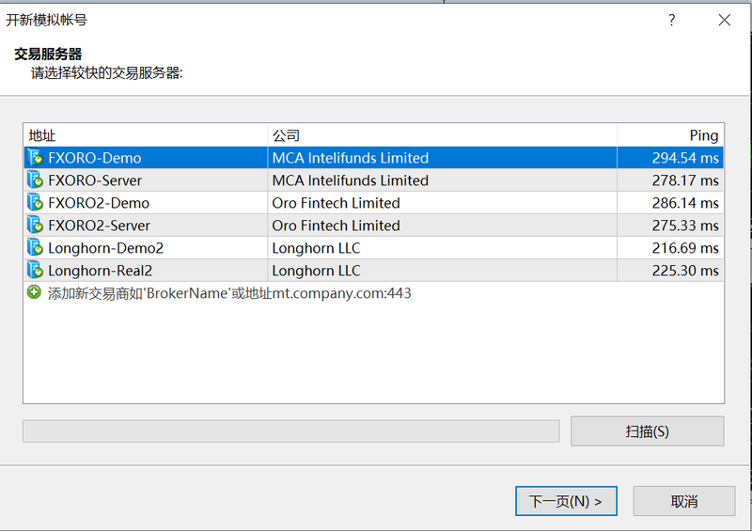Viewport: 752px width, 531px height.
Task: Click the 扫描(S) scan button
Action: 647,431
